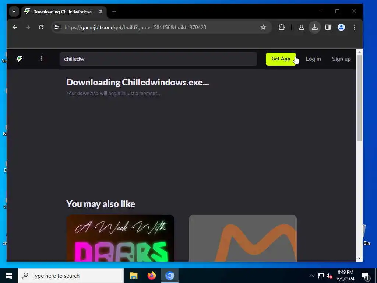The height and width of the screenshot is (283, 377).
Task: Bookmark this page with the star
Action: 263,27
